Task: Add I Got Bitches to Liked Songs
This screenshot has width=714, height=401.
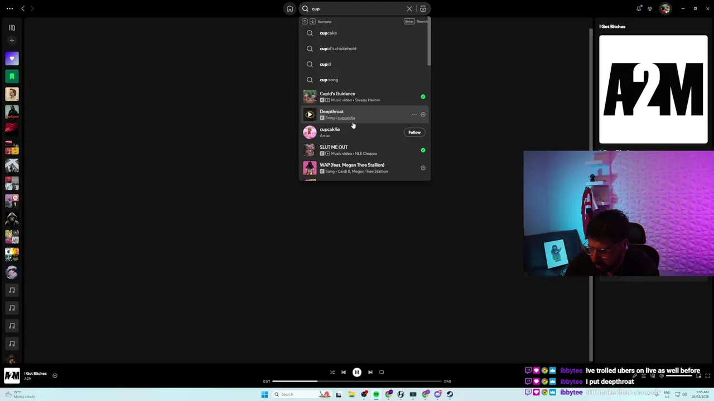Action: coord(55,375)
